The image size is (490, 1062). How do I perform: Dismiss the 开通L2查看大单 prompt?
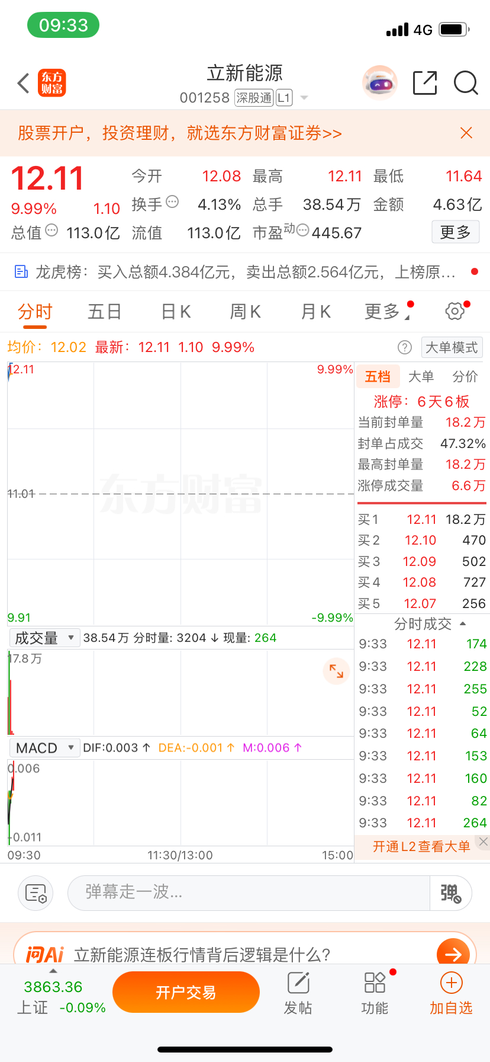point(483,842)
